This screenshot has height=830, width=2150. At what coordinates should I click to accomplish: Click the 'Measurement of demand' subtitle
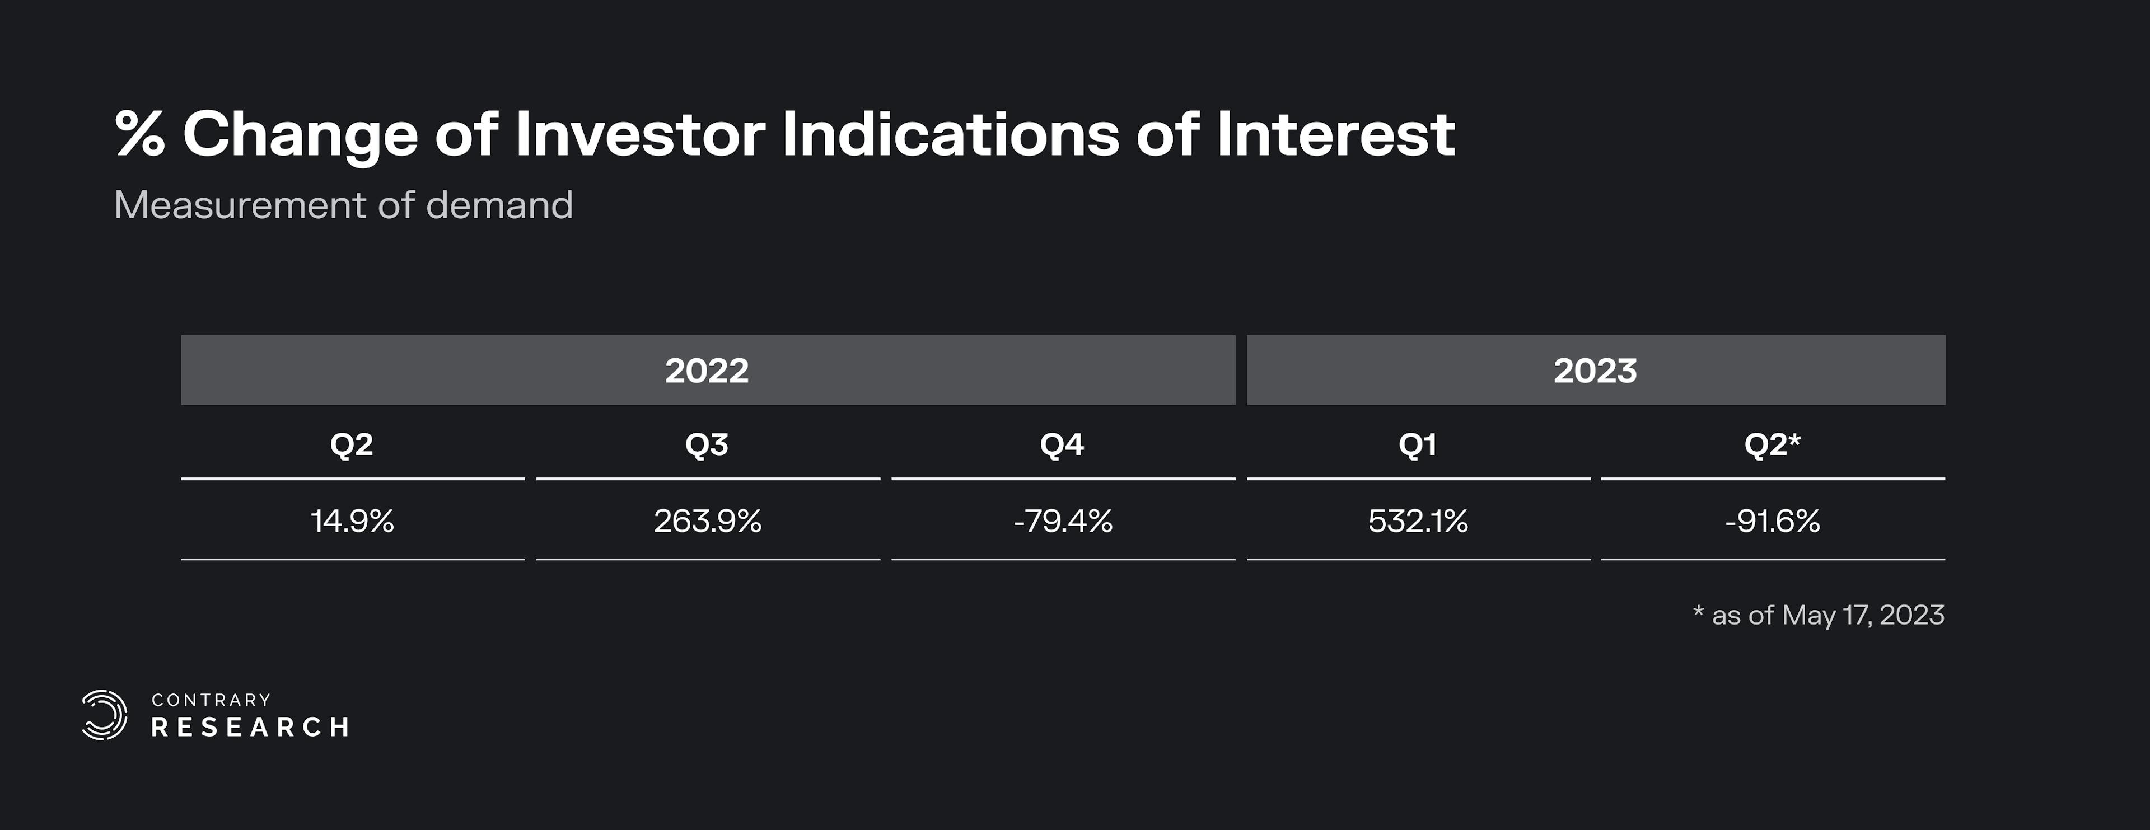point(343,205)
